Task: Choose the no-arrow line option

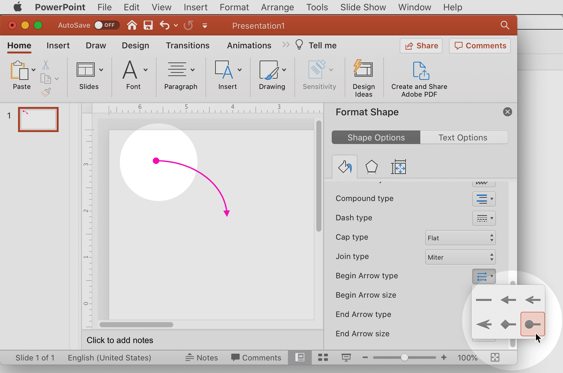Action: click(484, 300)
